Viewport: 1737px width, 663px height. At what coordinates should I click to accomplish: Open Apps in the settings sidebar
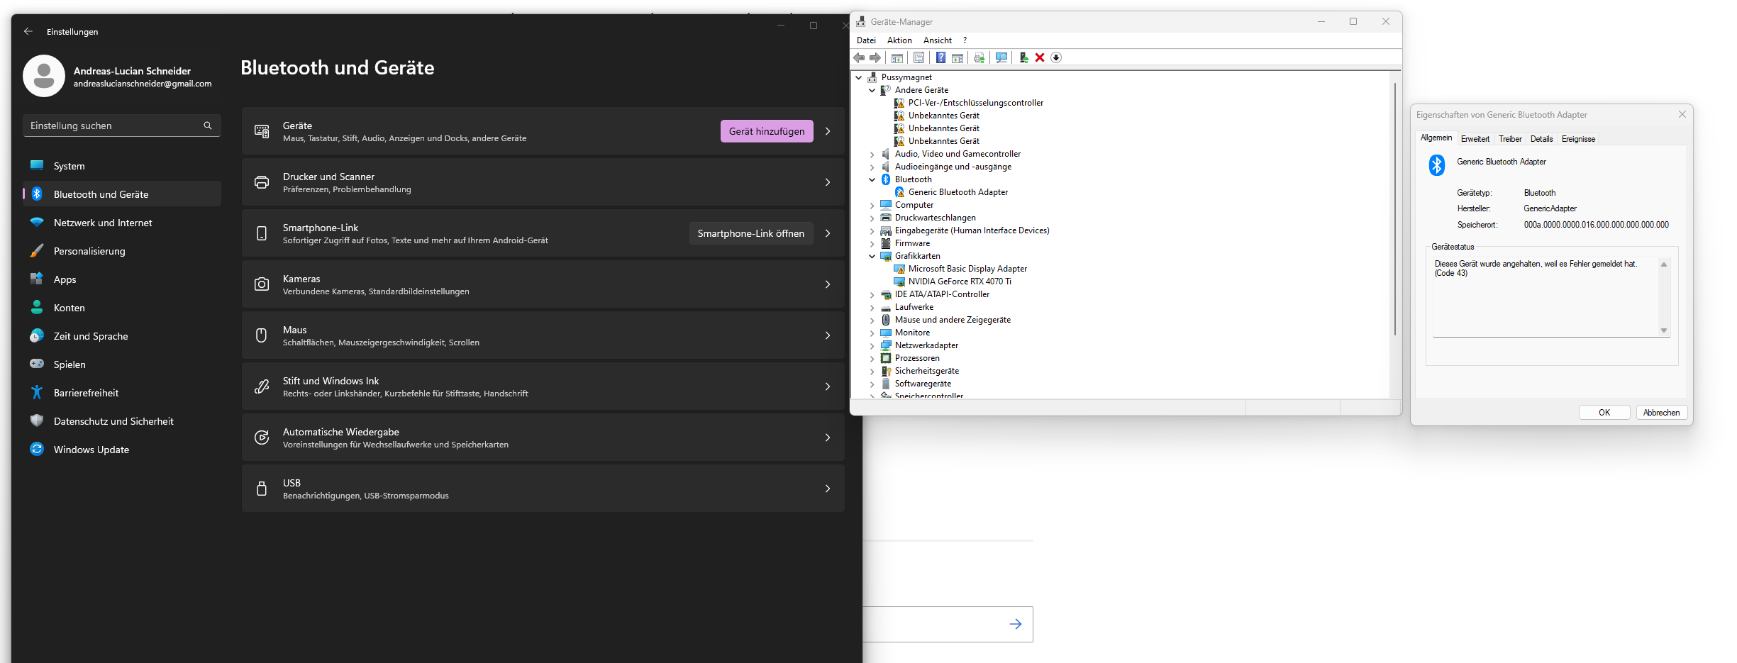pyautogui.click(x=122, y=279)
